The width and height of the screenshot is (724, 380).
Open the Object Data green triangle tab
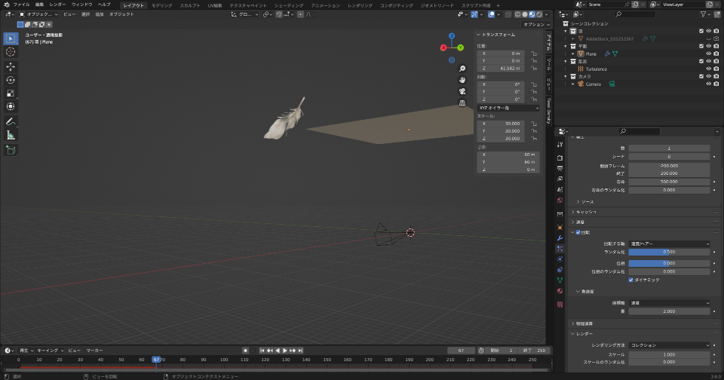560,280
